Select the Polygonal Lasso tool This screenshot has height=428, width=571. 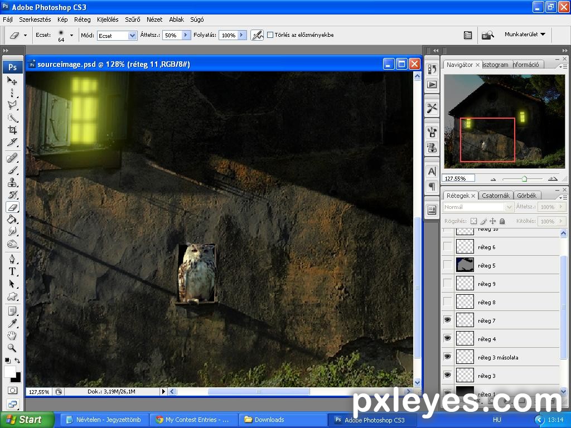[12, 105]
